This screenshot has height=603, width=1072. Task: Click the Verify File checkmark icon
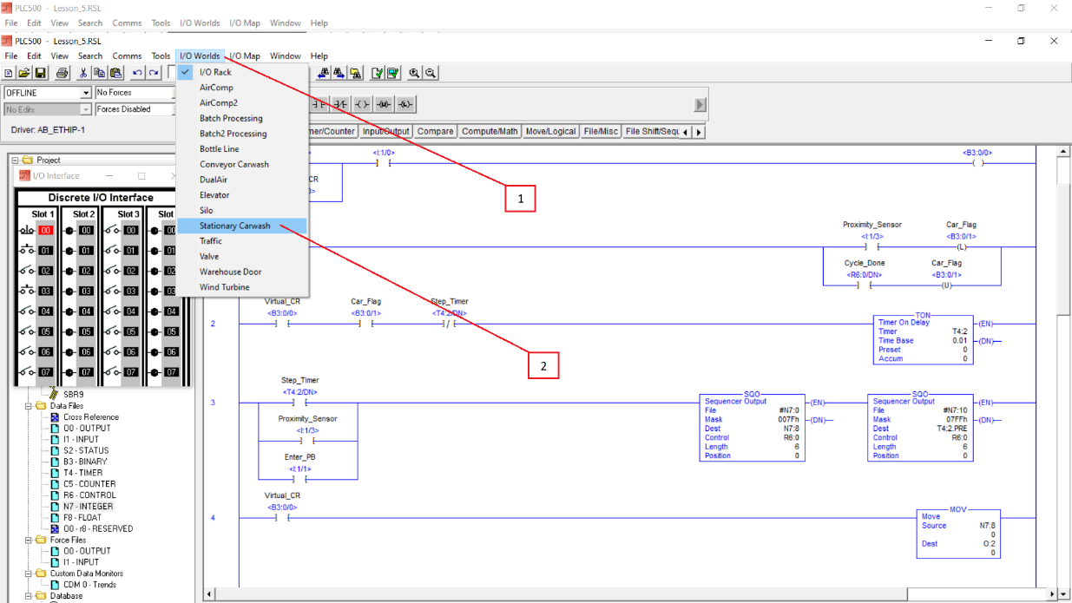point(378,73)
